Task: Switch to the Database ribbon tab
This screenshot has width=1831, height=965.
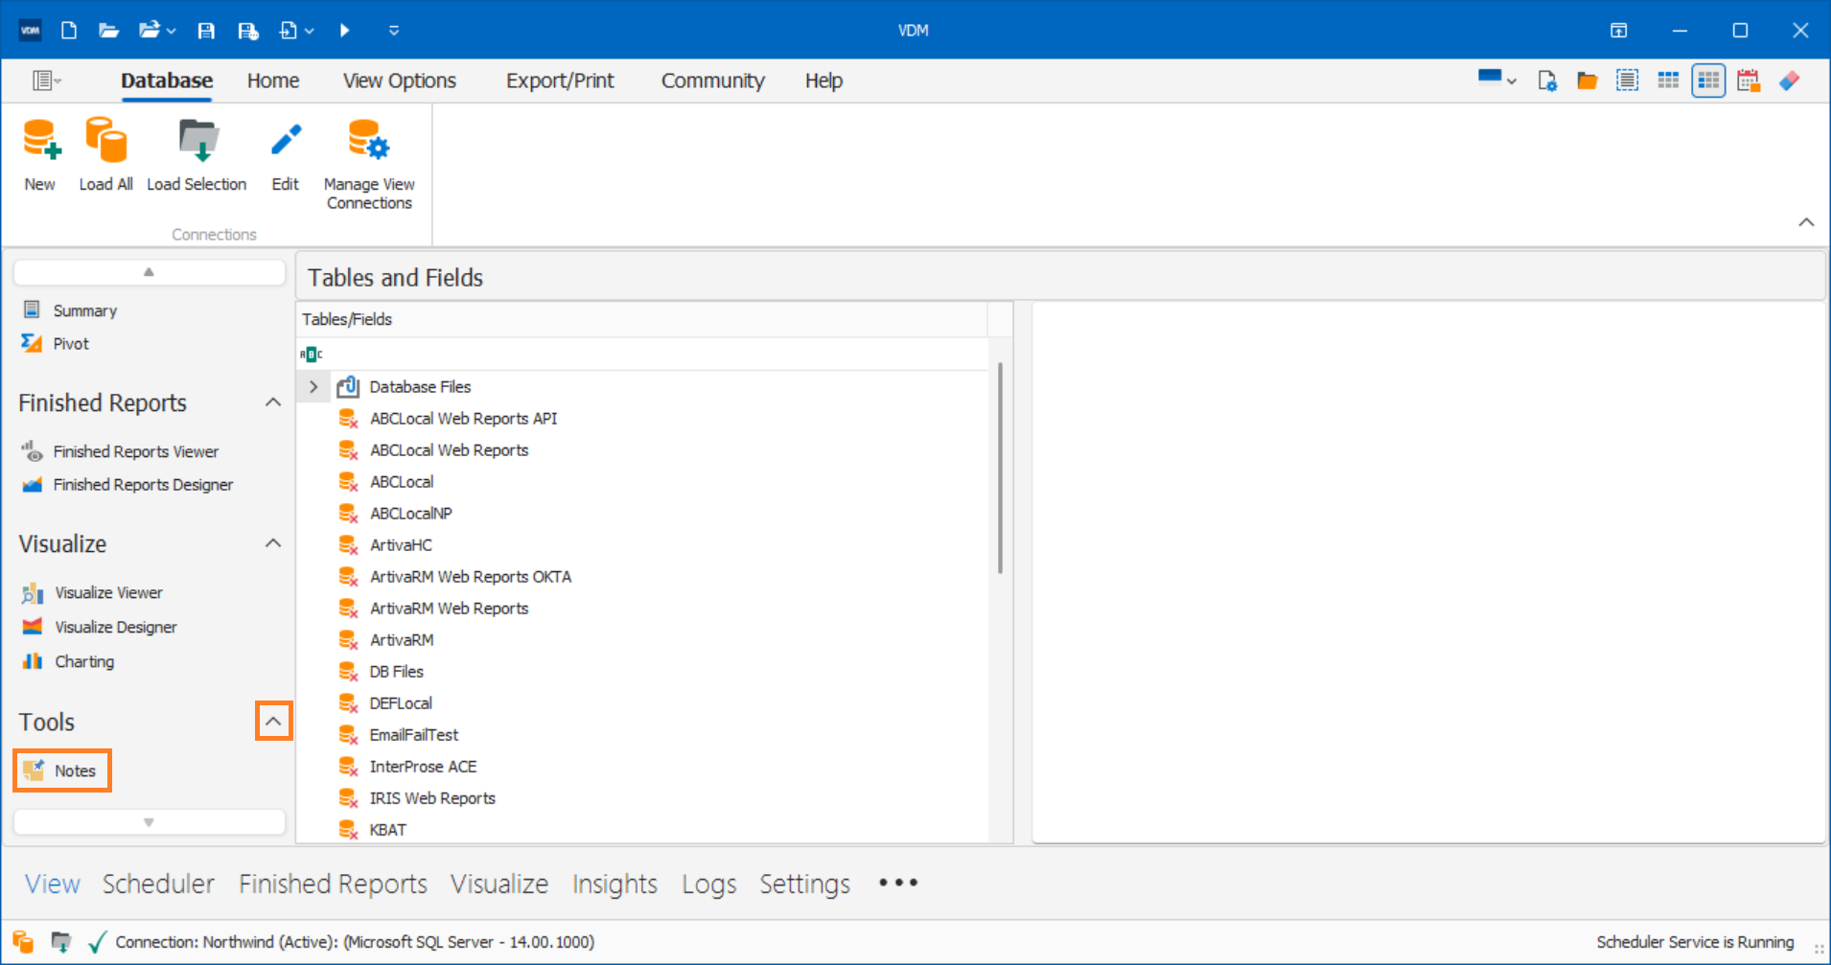Action: tap(167, 80)
